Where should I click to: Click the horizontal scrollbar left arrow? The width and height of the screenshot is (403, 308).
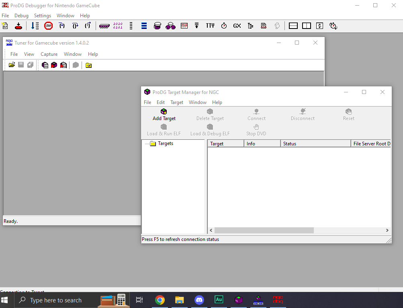(211, 230)
